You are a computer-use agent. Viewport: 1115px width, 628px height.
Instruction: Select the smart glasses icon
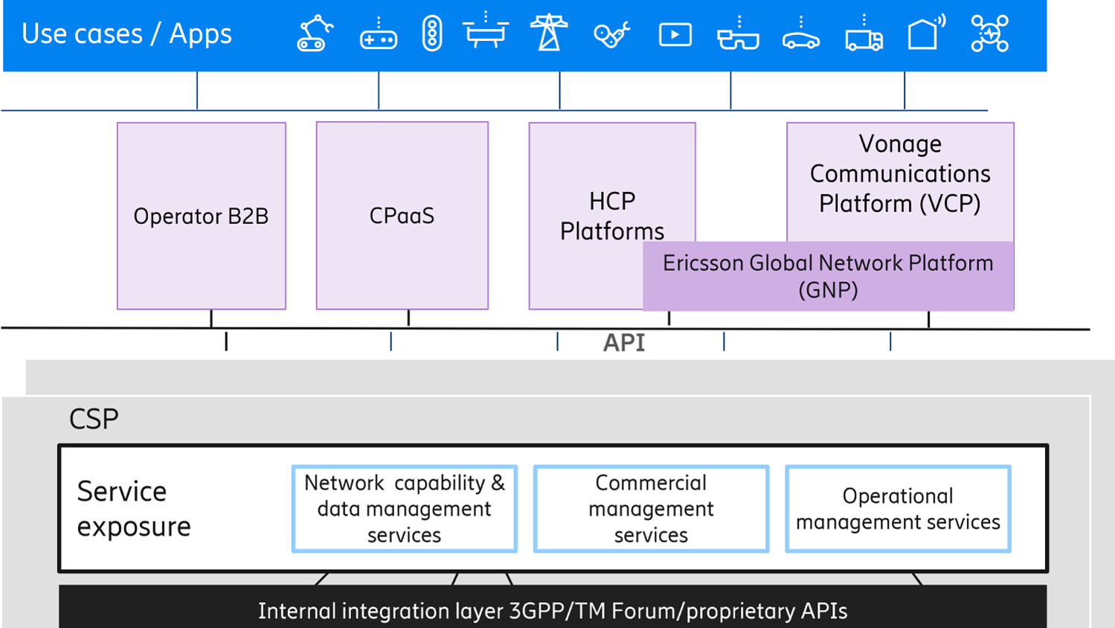click(x=736, y=33)
